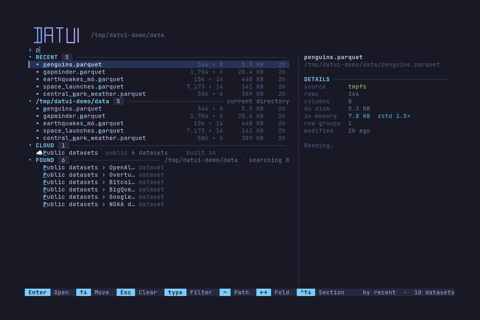Select Public datasets › Google… found result

pos(159,197)
